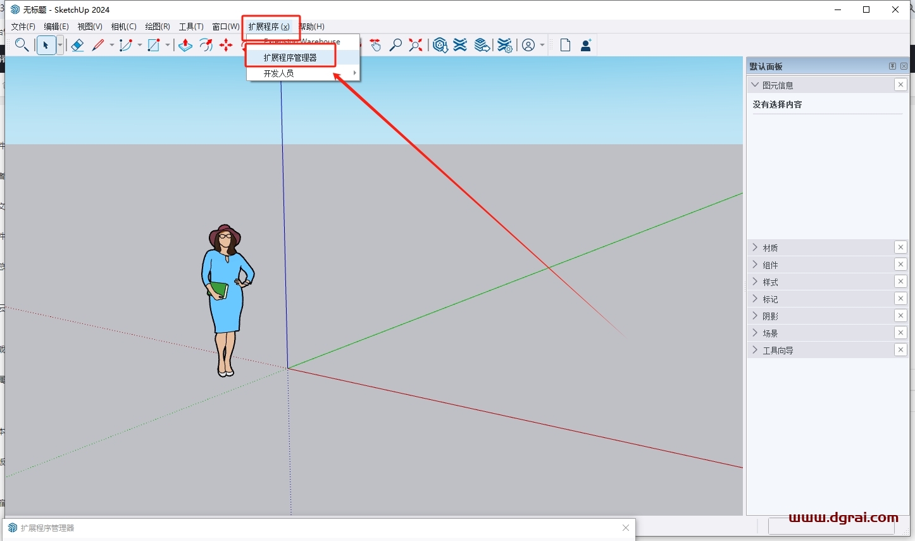
Task: Open the 开发人员 submenu
Action: (x=303, y=73)
